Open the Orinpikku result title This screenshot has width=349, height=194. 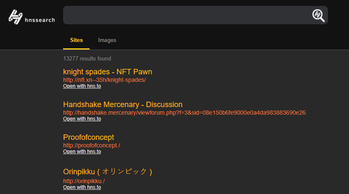[x=108, y=172]
